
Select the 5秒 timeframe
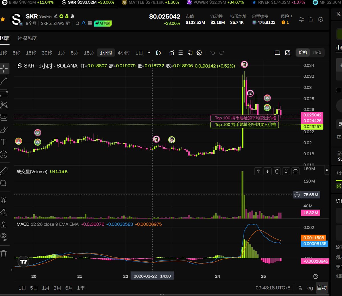point(17,53)
